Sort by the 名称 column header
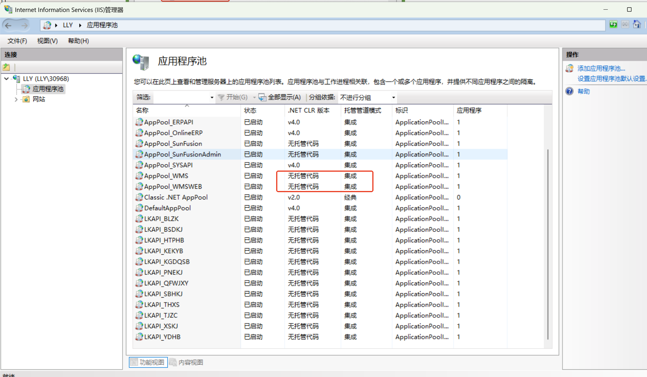 tap(187, 110)
